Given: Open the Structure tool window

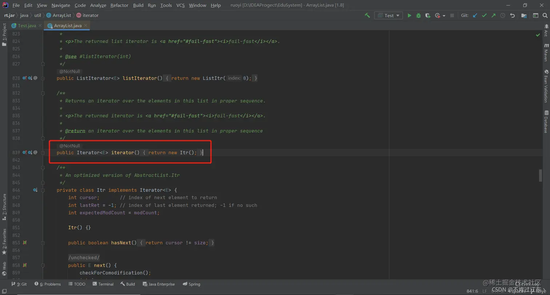Looking at the screenshot, I should pos(4,207).
